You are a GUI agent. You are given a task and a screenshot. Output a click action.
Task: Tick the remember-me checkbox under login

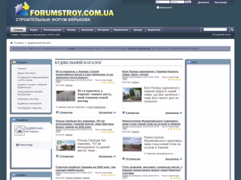pyautogui.click(x=158, y=7)
